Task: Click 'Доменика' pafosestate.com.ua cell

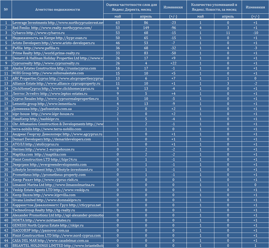Action: tap(58, 109)
